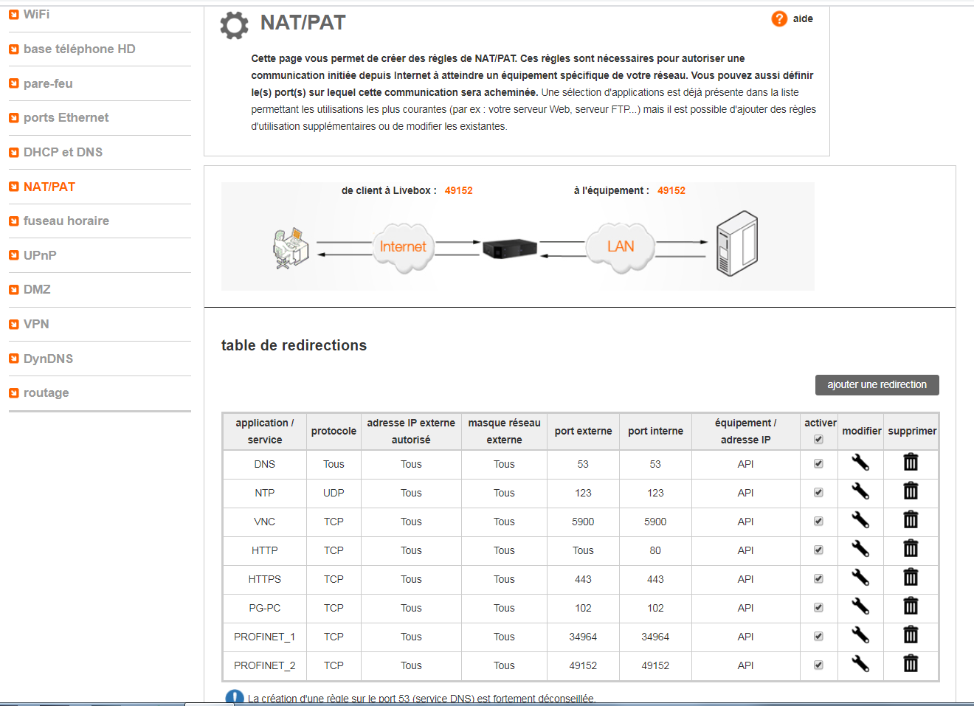Delete the NTP redirection with trash icon

911,492
